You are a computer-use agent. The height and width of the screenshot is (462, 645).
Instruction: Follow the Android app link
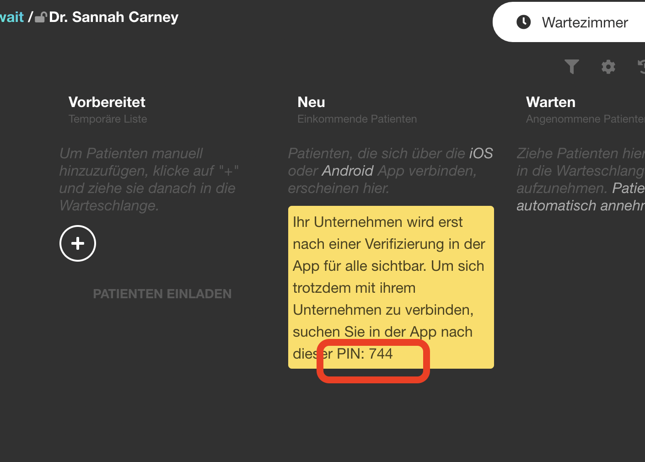[x=348, y=171]
